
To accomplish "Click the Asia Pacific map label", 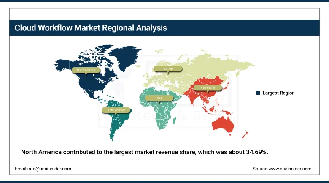I will (208, 88).
